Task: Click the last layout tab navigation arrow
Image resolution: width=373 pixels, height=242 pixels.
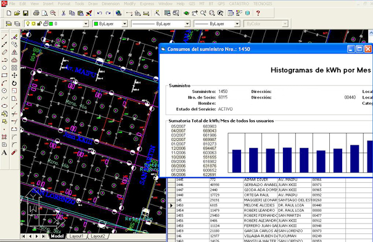Action: point(44,236)
